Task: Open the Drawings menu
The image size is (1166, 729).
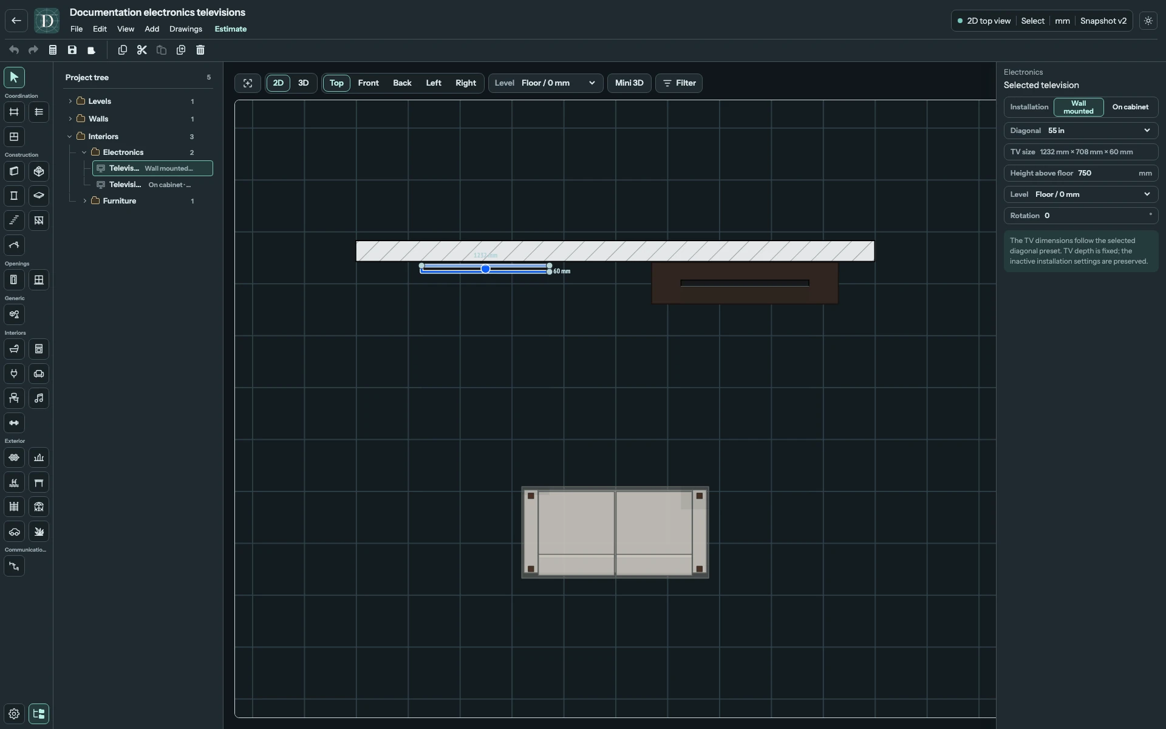Action: pyautogui.click(x=186, y=29)
